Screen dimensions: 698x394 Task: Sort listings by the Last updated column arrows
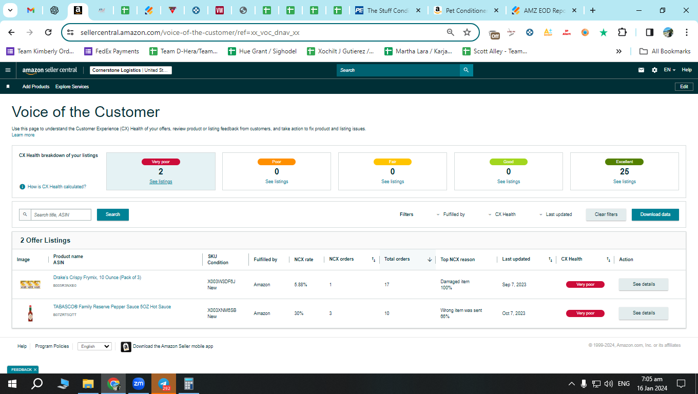550,260
